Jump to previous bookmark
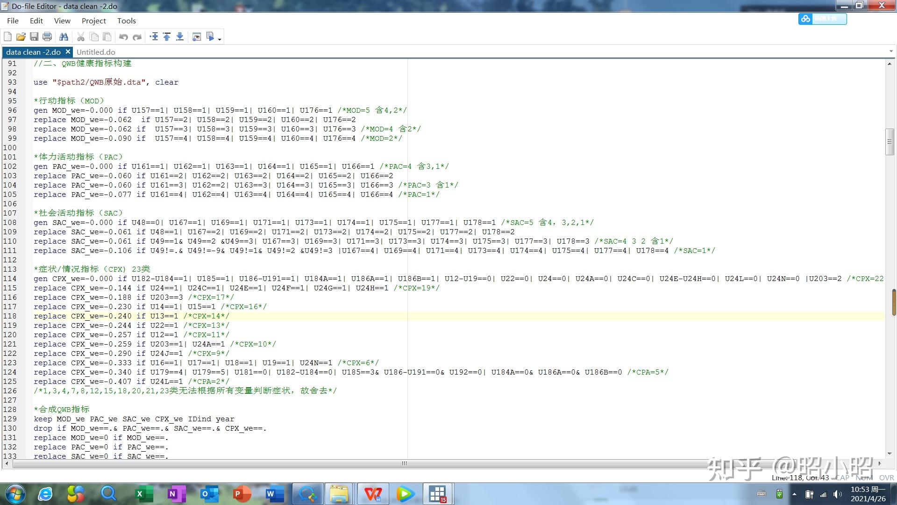The width and height of the screenshot is (897, 505). [x=167, y=36]
